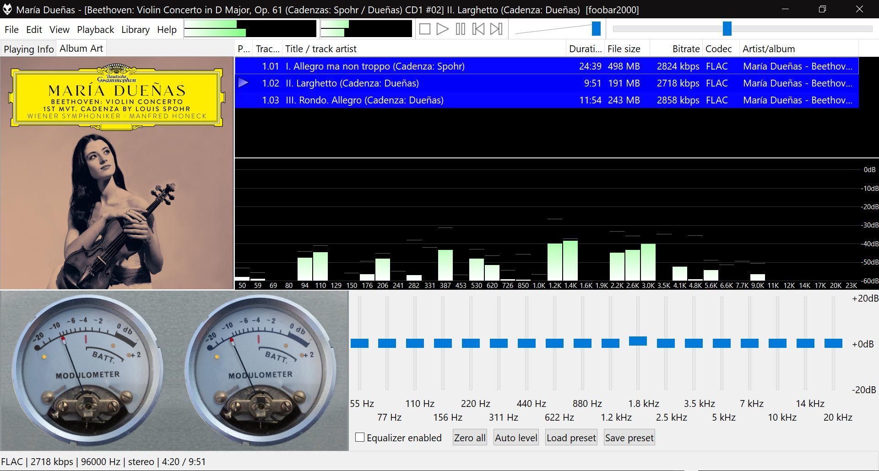
Task: Open the View menu
Action: (60, 30)
